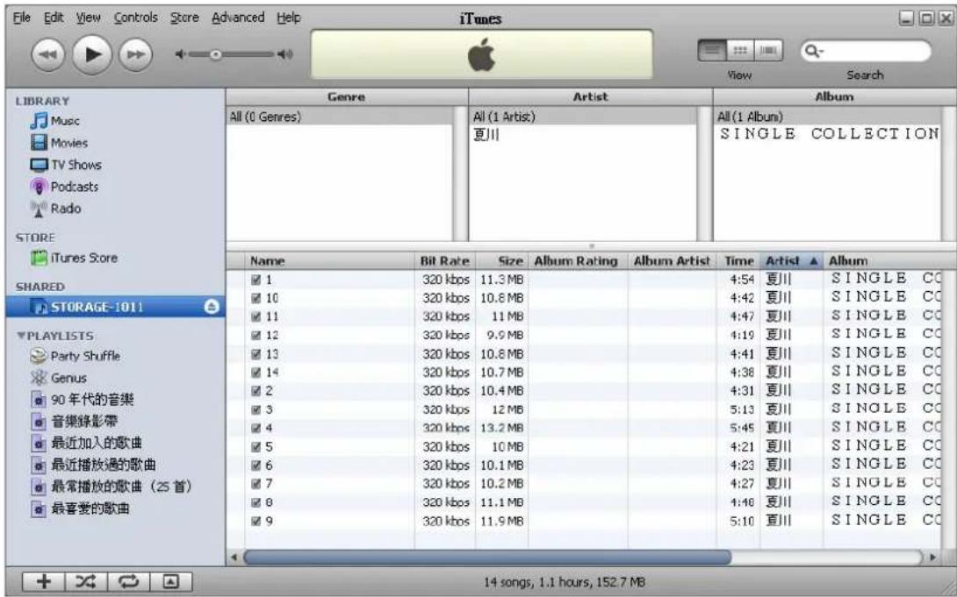Uncheck the checkbox for song 9
The height and width of the screenshot is (597, 957).
[256, 522]
